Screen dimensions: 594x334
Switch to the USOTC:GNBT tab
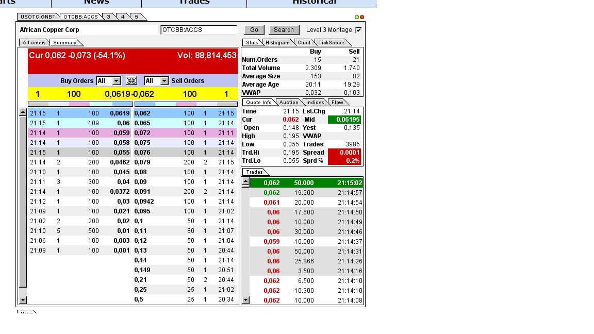click(x=38, y=16)
